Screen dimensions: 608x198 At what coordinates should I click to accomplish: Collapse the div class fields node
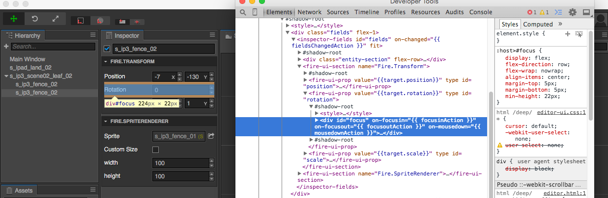pyautogui.click(x=288, y=32)
